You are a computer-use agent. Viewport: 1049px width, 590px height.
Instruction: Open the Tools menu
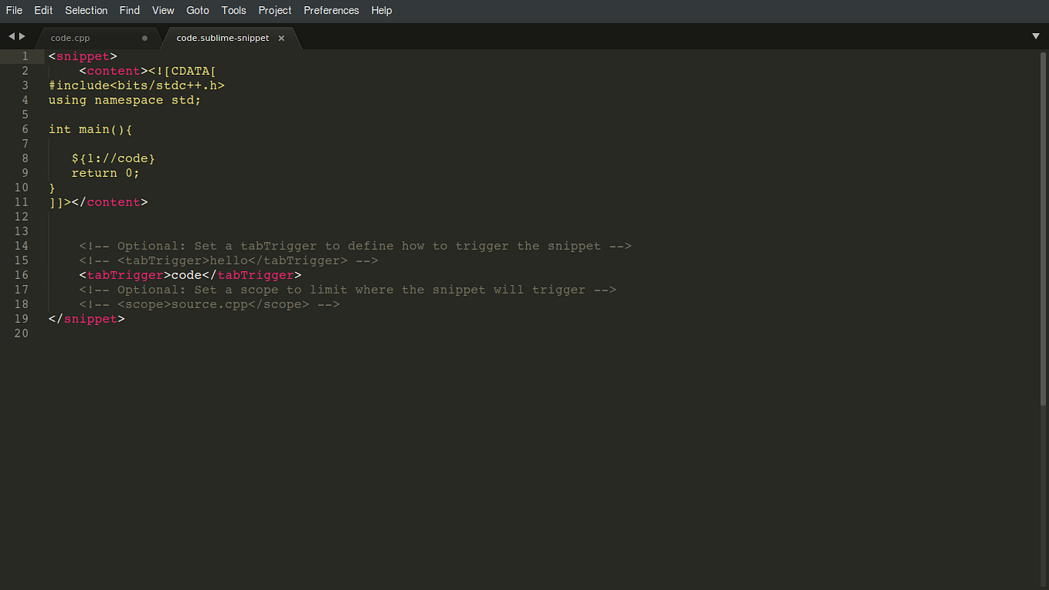coord(233,10)
